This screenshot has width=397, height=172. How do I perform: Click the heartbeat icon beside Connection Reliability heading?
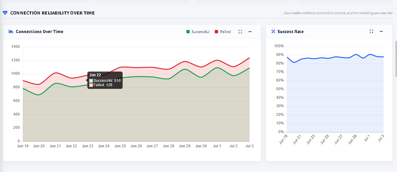pos(5,13)
